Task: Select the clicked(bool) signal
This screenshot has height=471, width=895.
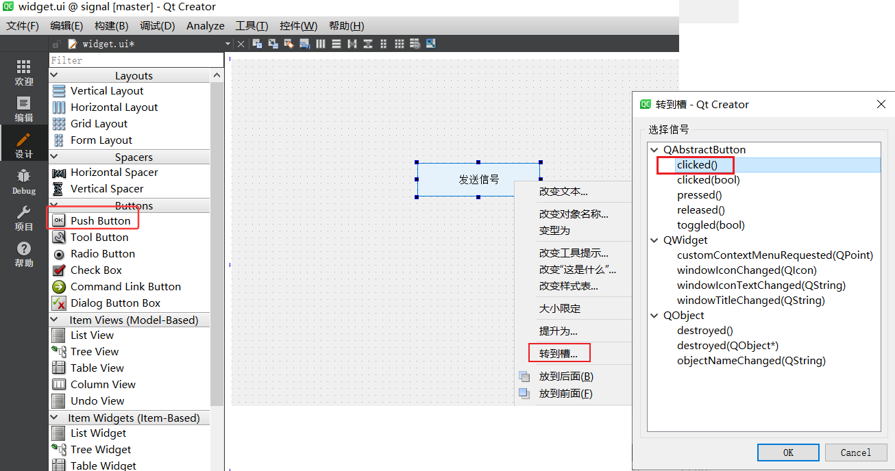Action: click(x=709, y=179)
